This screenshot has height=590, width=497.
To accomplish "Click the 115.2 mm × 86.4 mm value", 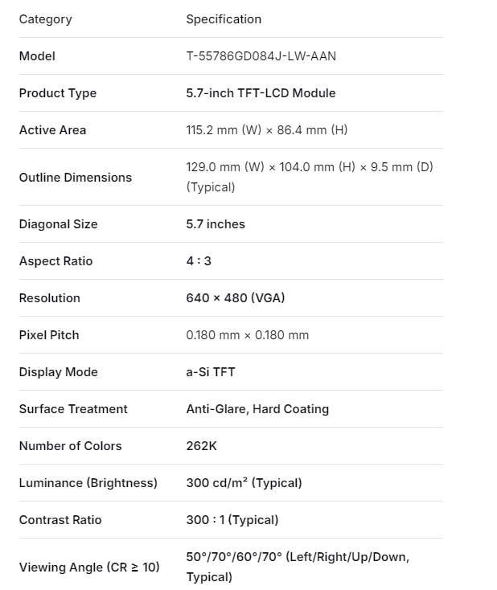I will click(267, 130).
